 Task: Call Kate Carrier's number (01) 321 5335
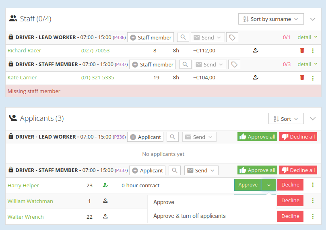[97, 78]
